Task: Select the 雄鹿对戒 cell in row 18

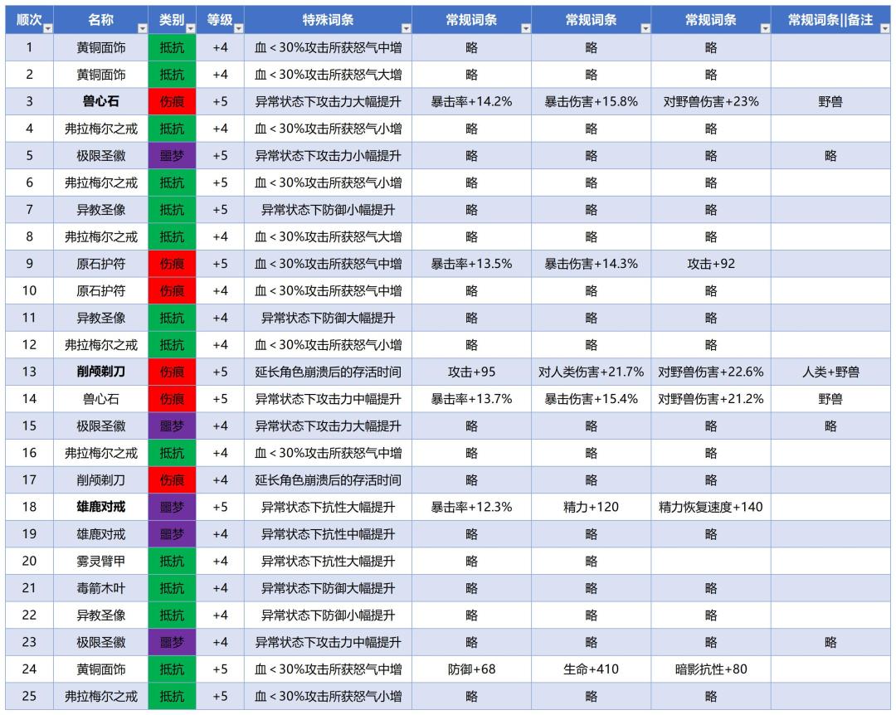Action: (x=101, y=507)
